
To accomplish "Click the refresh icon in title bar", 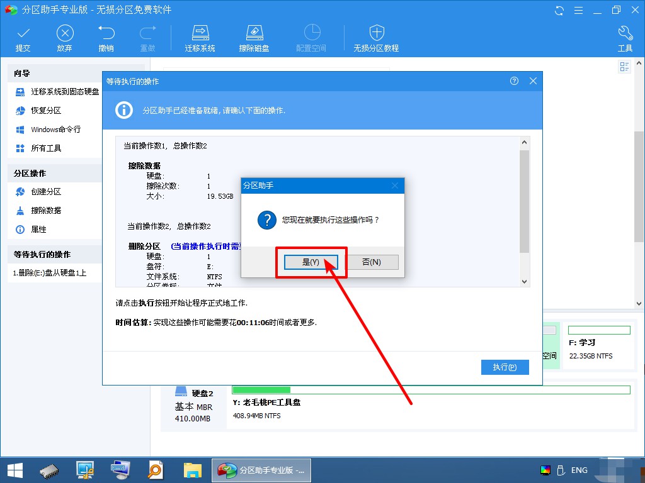I will point(559,10).
